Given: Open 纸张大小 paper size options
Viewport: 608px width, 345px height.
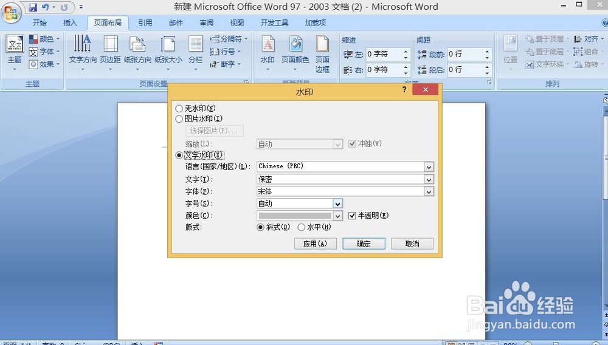Looking at the screenshot, I should 168,53.
